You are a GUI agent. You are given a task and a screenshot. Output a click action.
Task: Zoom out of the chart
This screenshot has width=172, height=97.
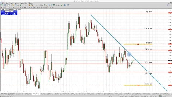(51, 5)
